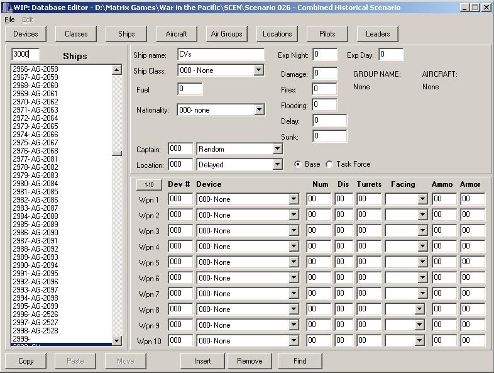
Task: Select ship 2977- AG-2081 in list
Action: pyautogui.click(x=62, y=159)
